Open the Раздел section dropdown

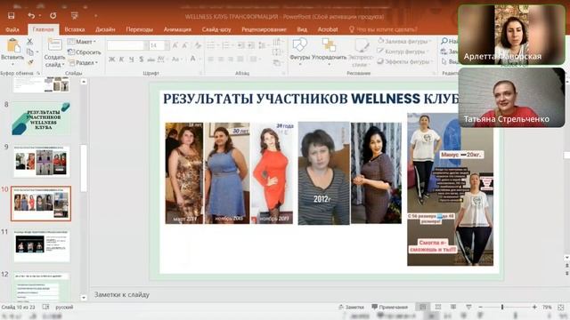[x=84, y=62]
